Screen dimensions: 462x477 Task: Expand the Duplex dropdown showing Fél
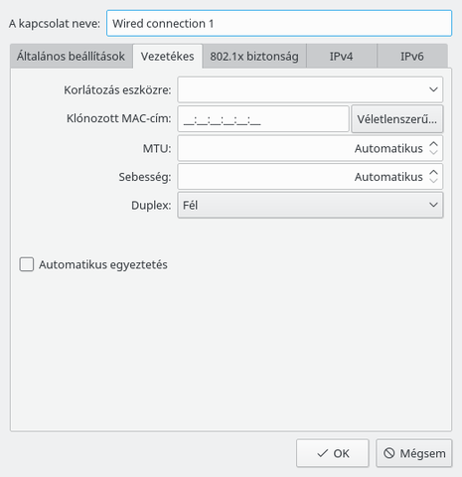point(310,205)
